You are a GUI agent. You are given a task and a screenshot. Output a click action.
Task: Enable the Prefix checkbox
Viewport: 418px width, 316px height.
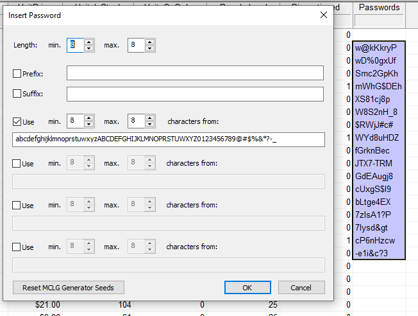click(17, 74)
